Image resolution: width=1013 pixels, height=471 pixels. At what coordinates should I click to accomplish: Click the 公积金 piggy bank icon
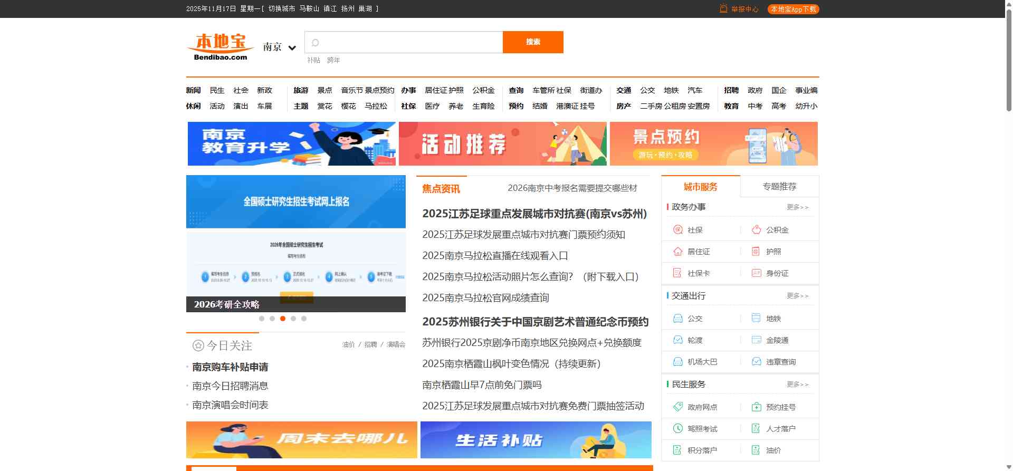(756, 230)
